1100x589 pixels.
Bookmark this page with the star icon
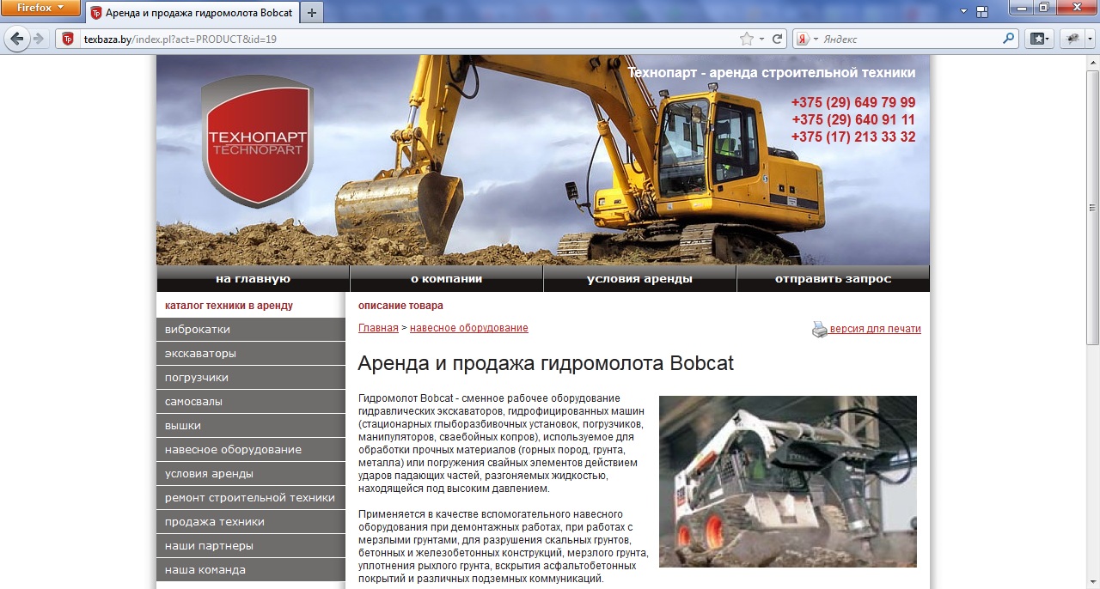[747, 39]
